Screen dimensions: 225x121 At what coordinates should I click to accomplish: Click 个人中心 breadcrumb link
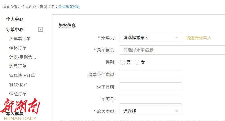29,7
